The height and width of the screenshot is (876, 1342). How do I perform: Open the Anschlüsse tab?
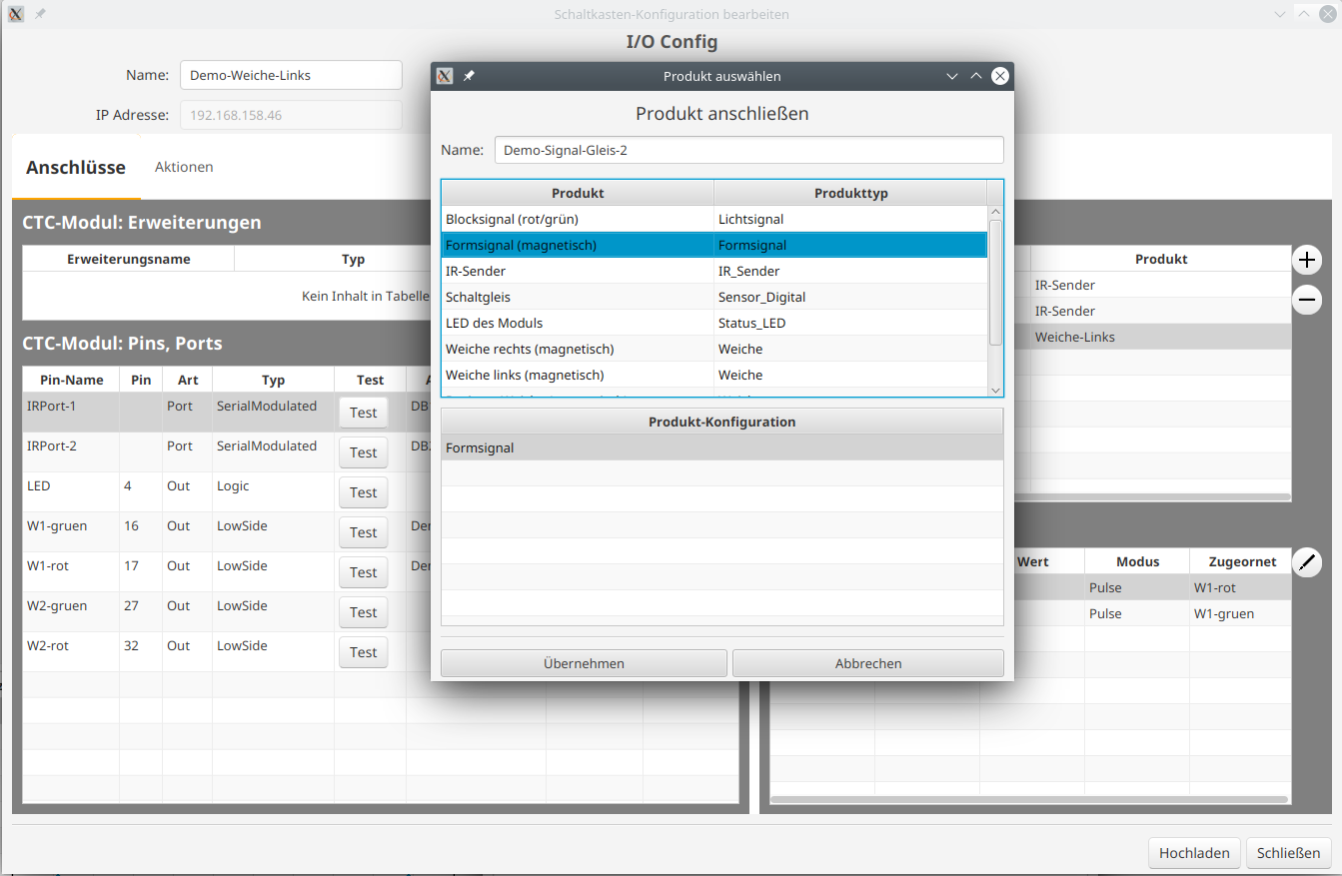coord(76,167)
